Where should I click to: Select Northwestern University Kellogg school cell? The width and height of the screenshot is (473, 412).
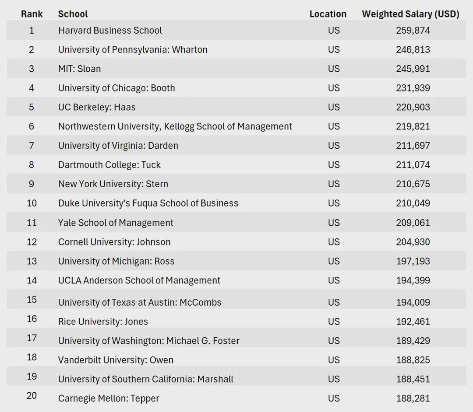tap(175, 127)
